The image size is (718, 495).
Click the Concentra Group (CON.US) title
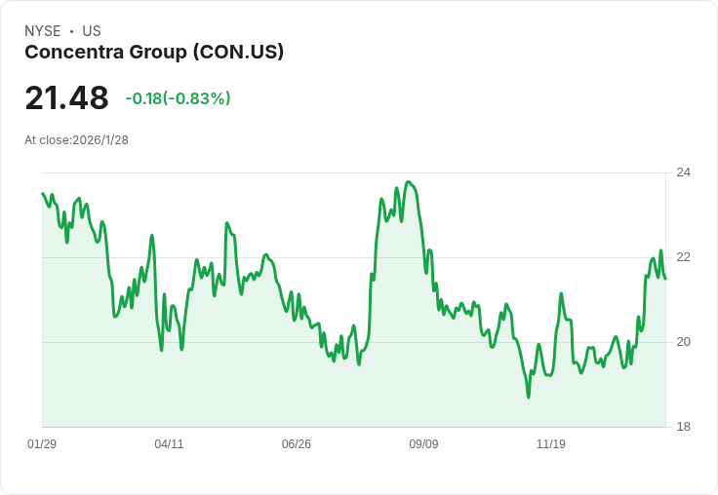pyautogui.click(x=154, y=53)
